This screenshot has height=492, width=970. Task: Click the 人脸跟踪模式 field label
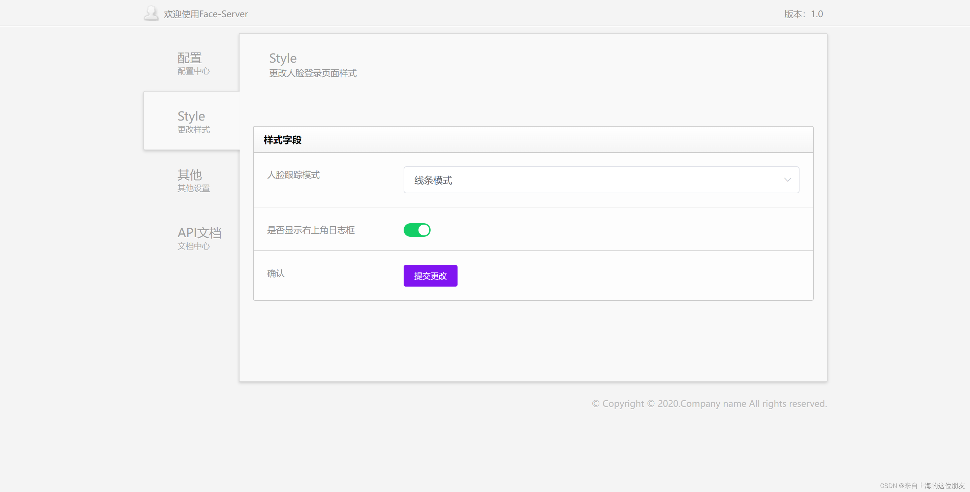293,175
